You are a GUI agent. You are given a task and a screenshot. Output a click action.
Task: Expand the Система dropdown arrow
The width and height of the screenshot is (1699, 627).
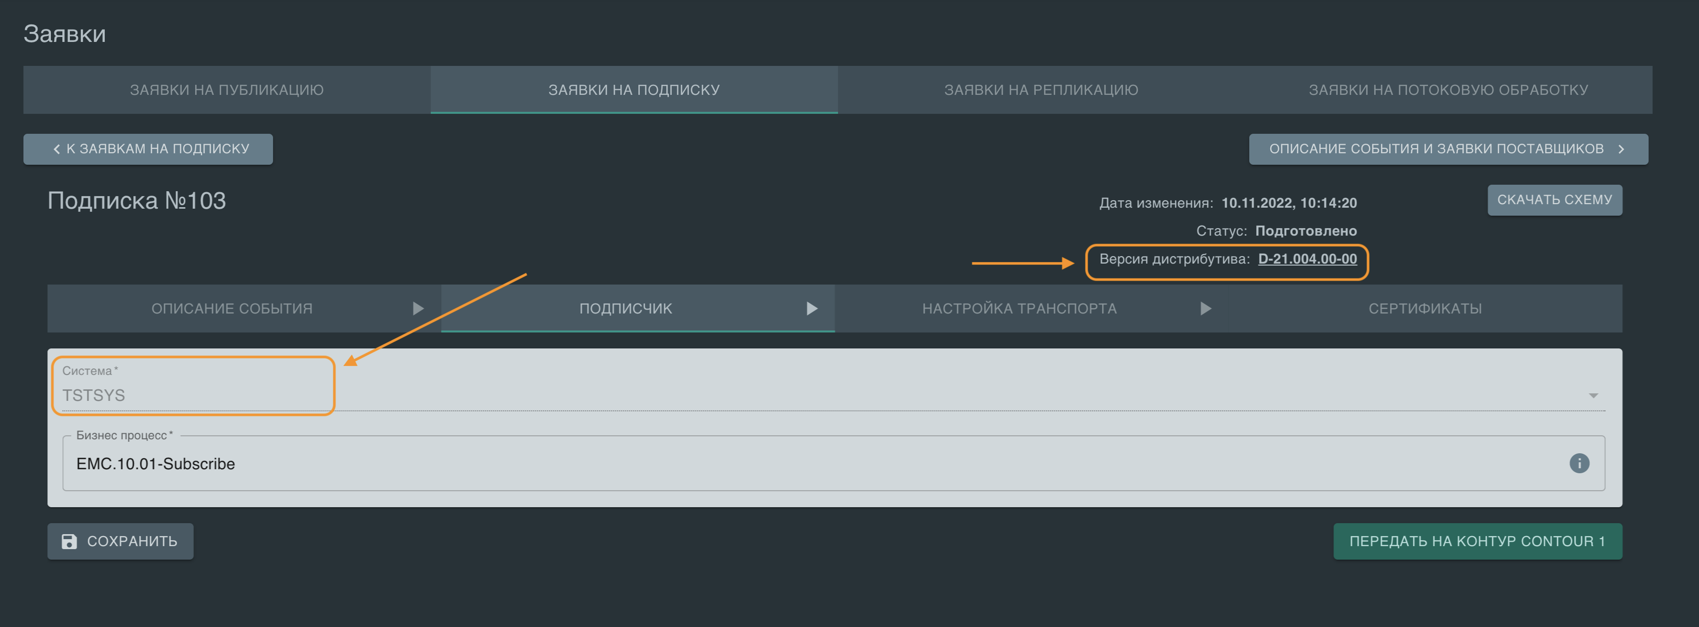pos(1593,395)
